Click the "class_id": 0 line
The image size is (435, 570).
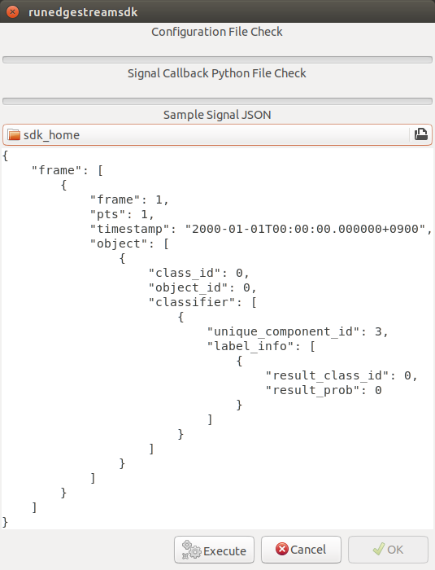click(198, 273)
